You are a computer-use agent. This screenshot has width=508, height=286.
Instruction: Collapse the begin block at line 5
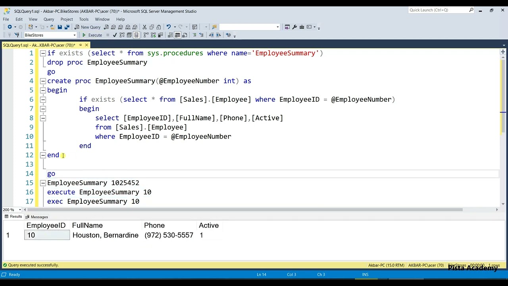pos(43,90)
